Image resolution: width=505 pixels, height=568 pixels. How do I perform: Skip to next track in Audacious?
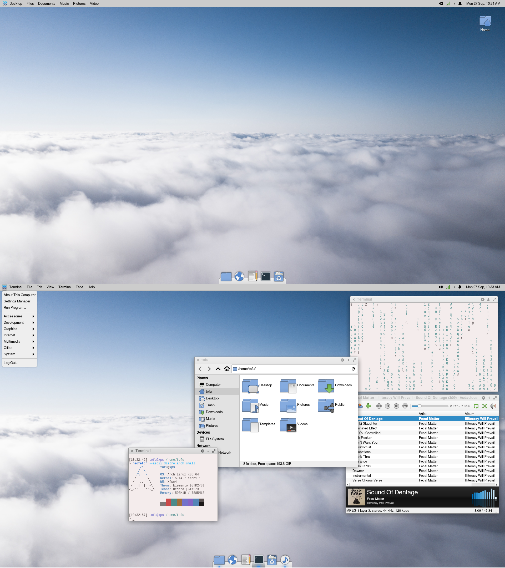[405, 406]
